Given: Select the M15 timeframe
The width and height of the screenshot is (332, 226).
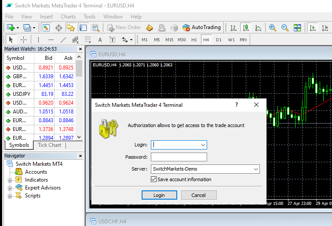Looking at the screenshot, I should [169, 40].
